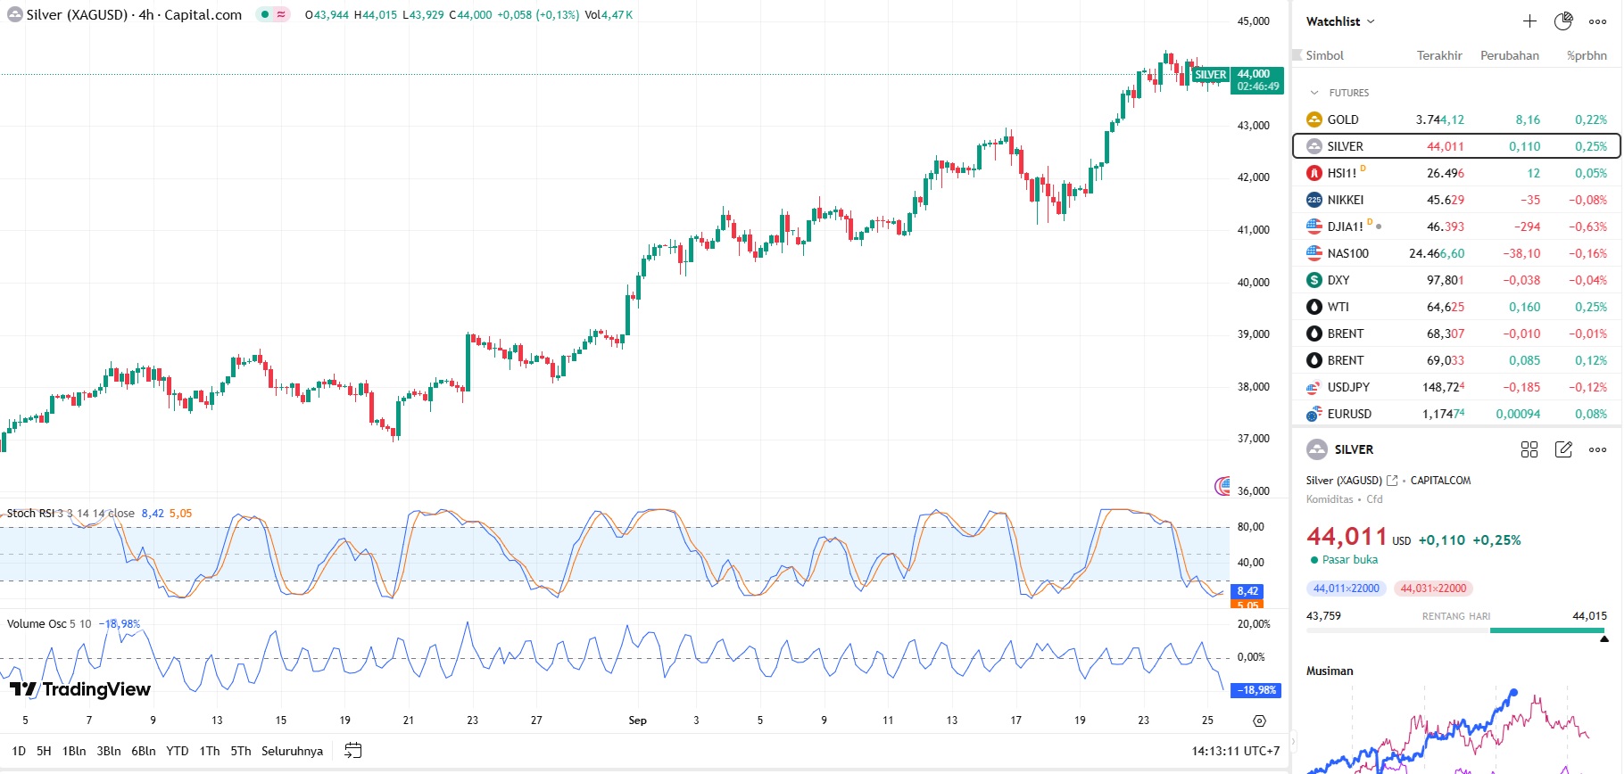Open external link icon next to Silver (XAGUSD)
Screen dimensions: 1624x774
[x=1392, y=481]
